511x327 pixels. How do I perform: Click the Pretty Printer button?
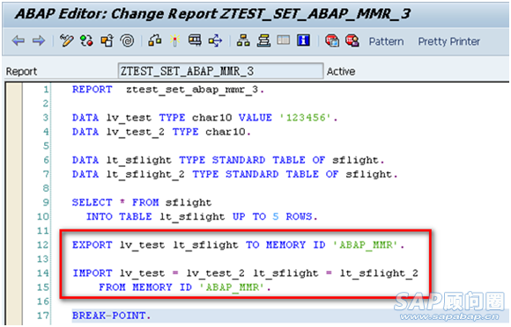449,41
